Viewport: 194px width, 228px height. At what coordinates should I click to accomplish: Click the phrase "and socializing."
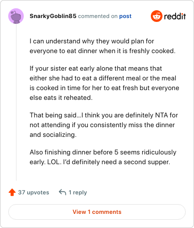point(53,135)
